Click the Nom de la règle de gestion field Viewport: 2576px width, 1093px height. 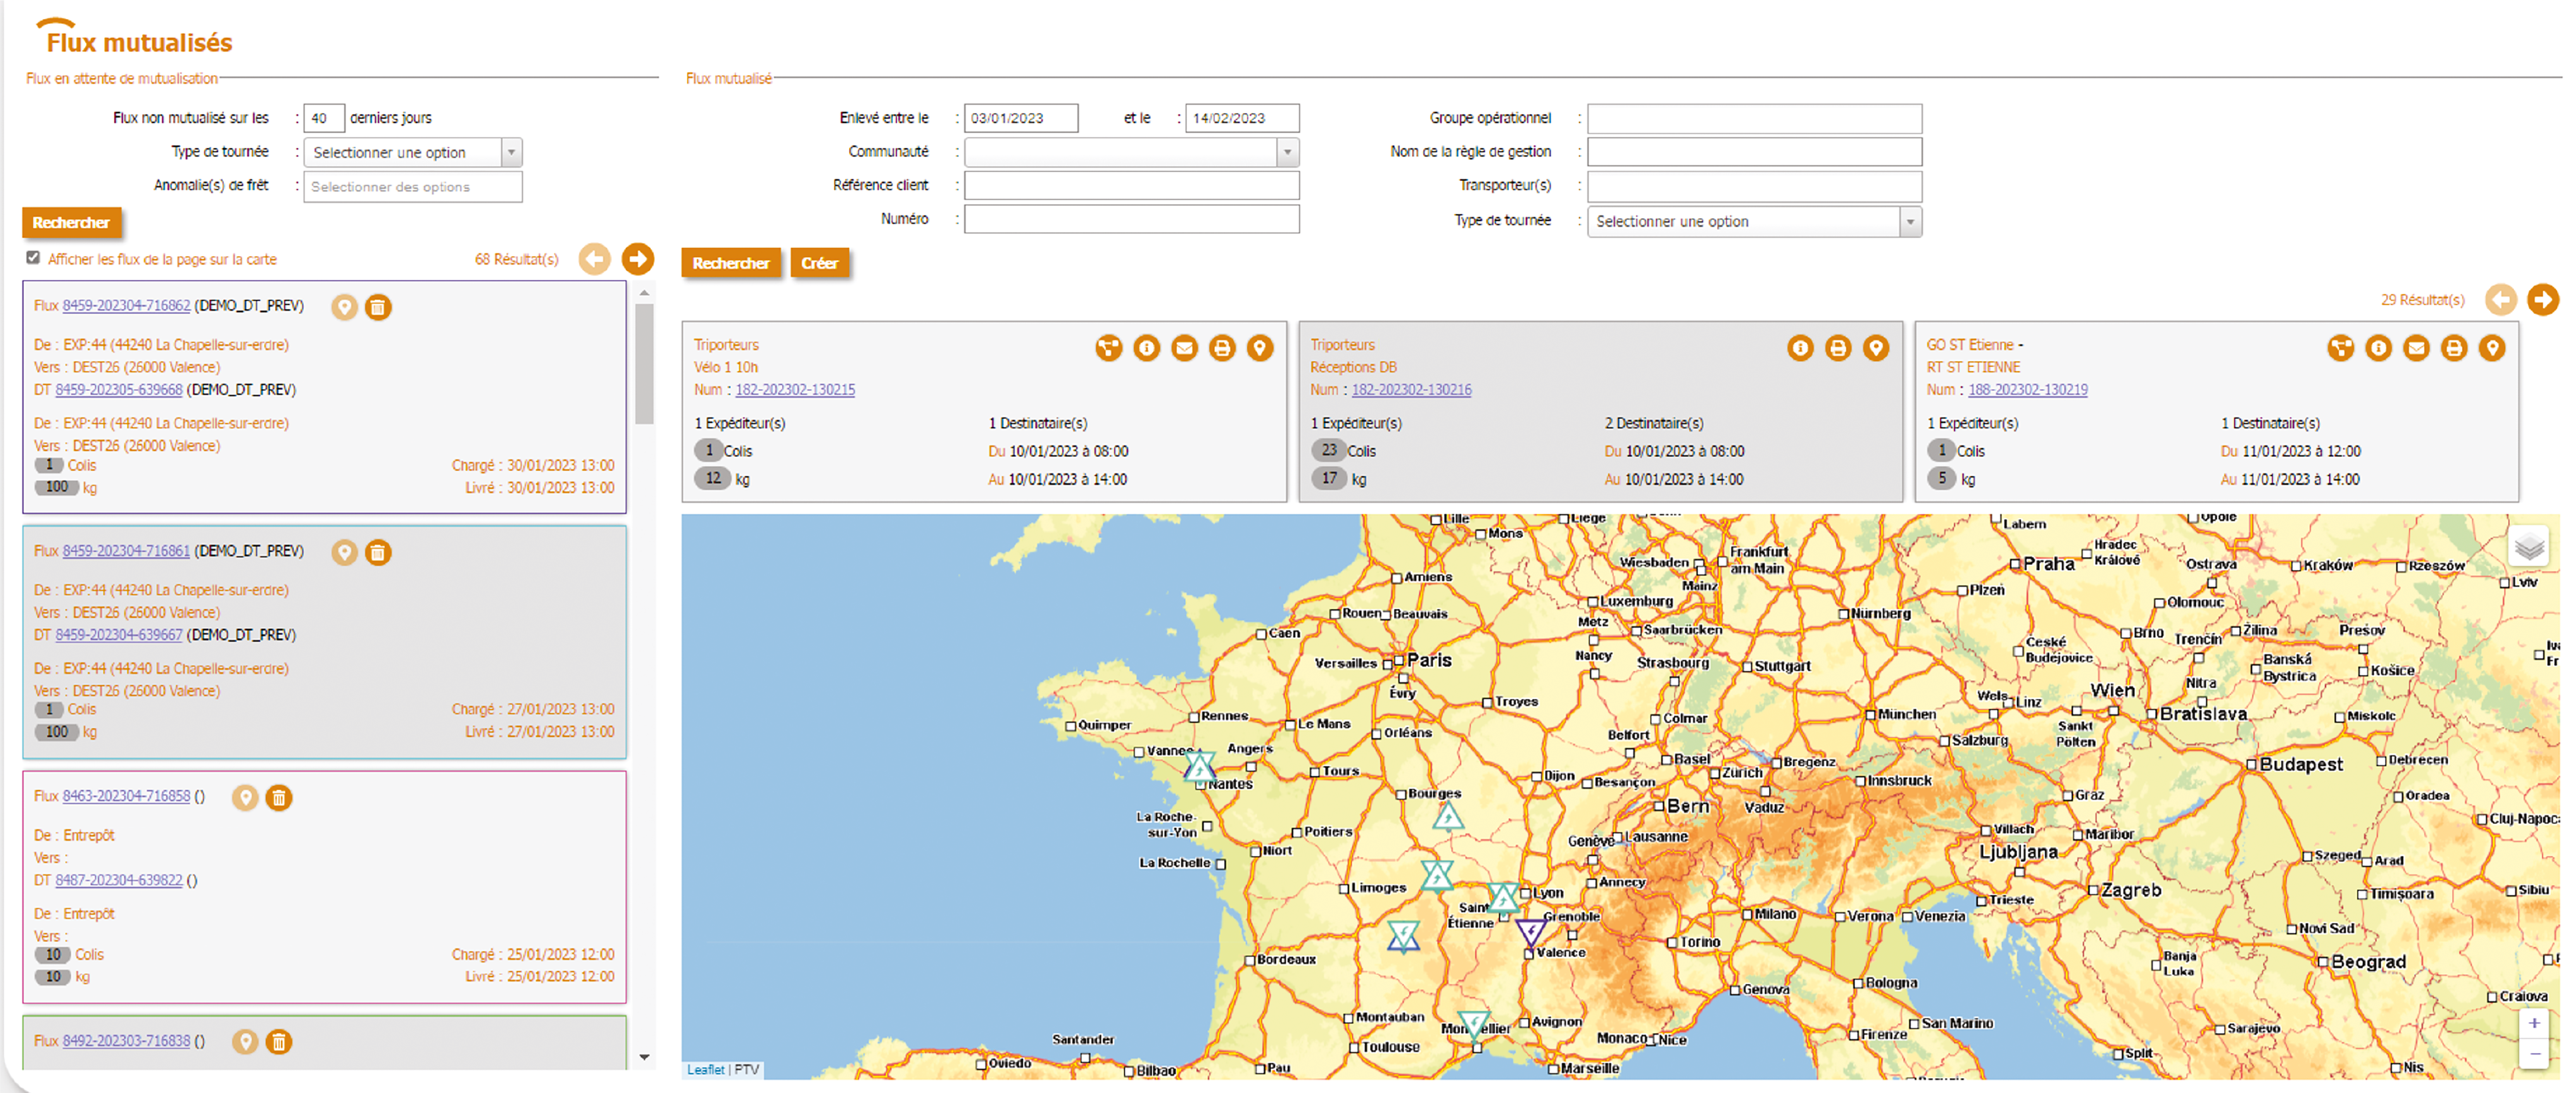click(1754, 152)
